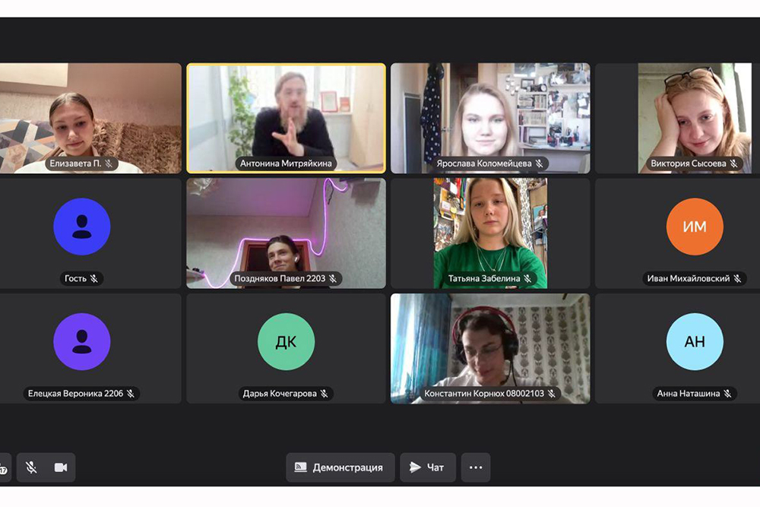Toggle your microphone mute button
The image size is (760, 507).
(31, 467)
